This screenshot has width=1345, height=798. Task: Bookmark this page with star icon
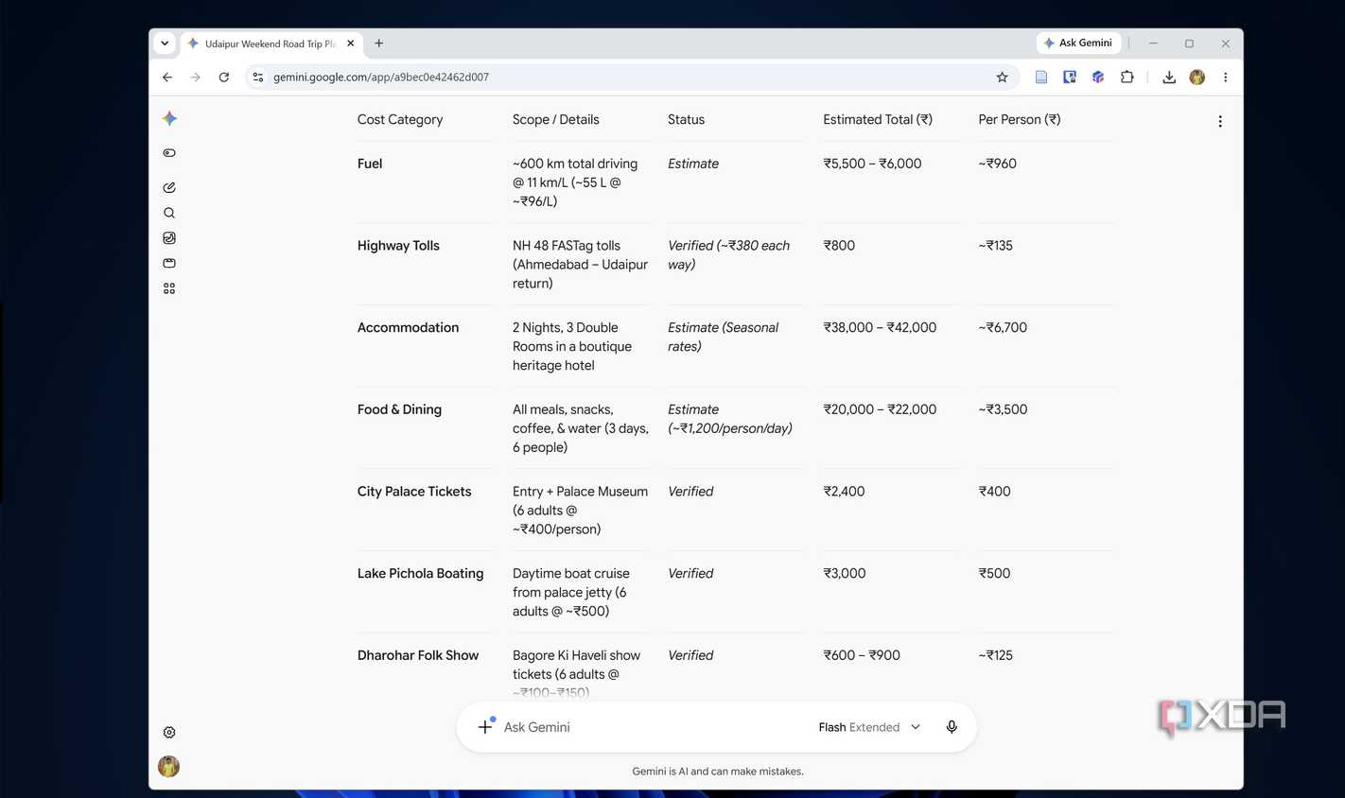pyautogui.click(x=1003, y=78)
